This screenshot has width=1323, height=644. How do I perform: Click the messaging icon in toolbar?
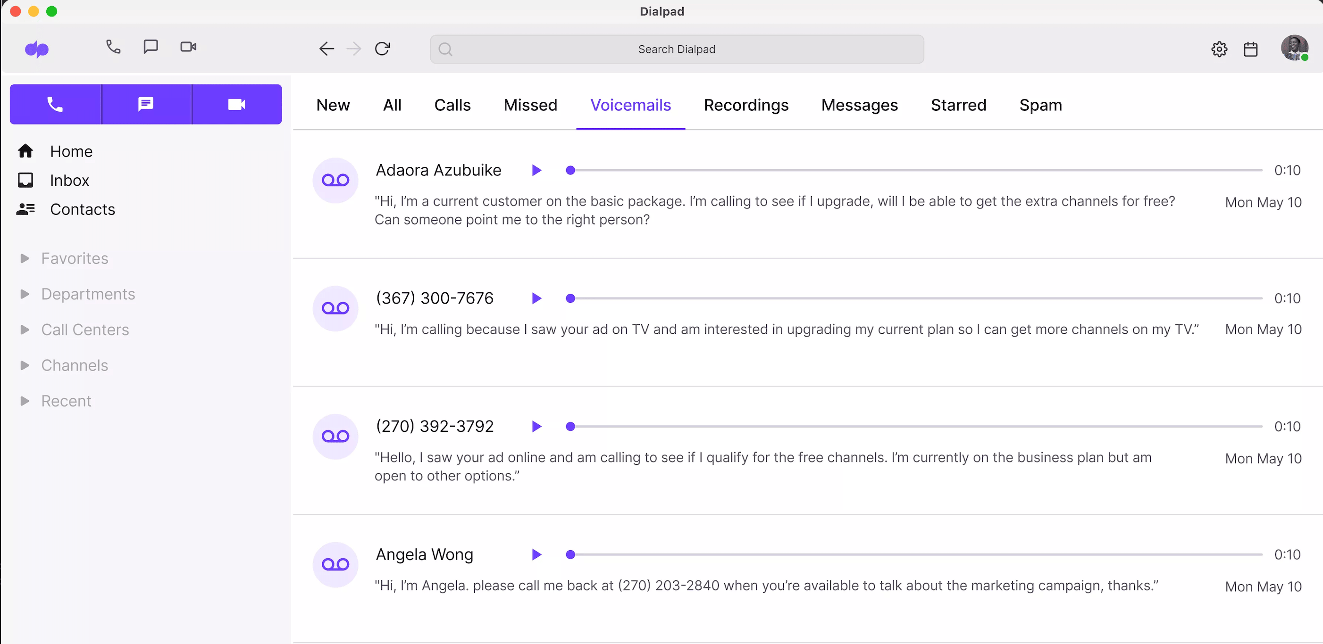point(150,47)
